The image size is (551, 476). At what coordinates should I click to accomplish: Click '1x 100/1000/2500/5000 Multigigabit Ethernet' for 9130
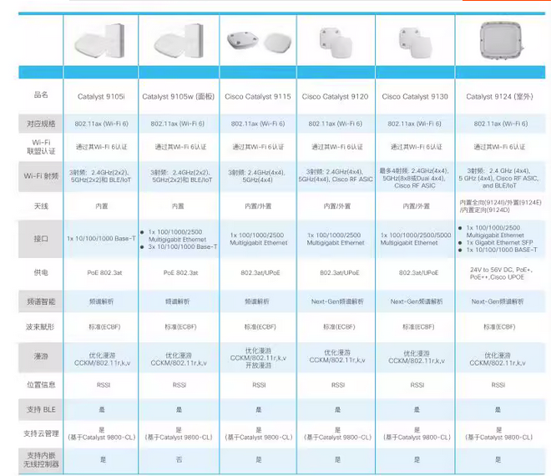(416, 239)
